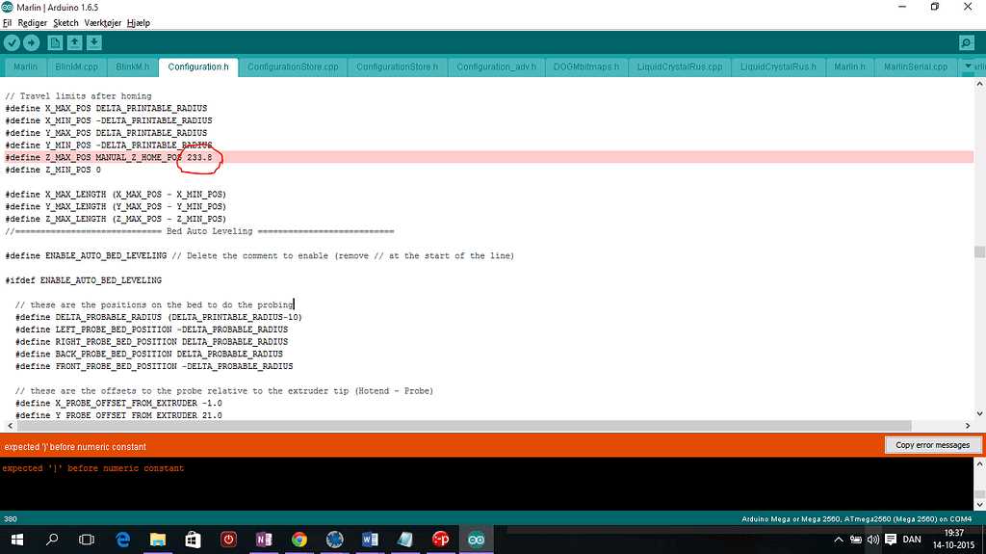Open the Hjælp menu
The width and height of the screenshot is (986, 554).
(139, 23)
